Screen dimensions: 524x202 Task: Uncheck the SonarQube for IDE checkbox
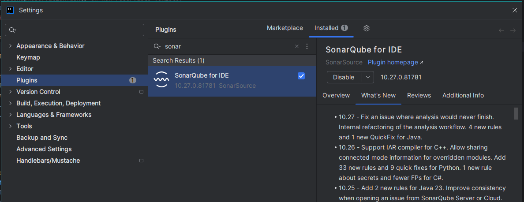[301, 76]
